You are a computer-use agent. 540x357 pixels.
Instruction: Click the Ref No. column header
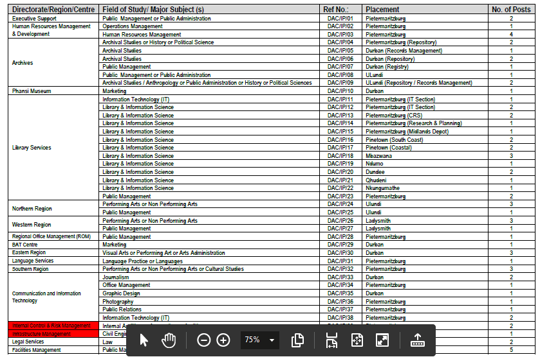tap(335, 10)
